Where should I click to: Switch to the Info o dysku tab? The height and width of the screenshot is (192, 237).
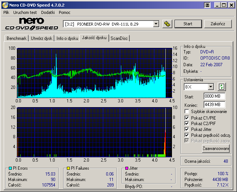(x=67, y=38)
